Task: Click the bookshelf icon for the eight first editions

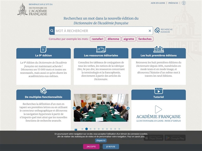Action: pos(158,49)
